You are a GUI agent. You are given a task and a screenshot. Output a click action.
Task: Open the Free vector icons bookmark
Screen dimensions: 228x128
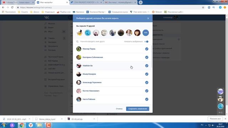click(140, 12)
